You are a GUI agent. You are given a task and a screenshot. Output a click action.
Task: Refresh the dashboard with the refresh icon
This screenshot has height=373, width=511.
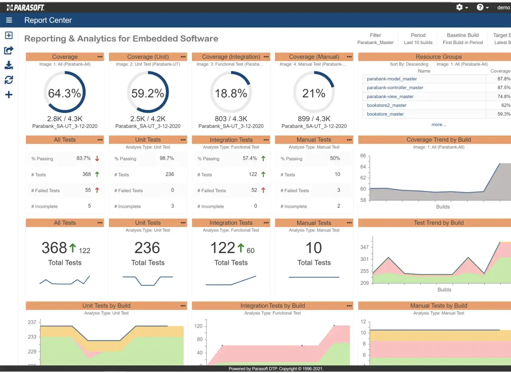[x=9, y=80]
